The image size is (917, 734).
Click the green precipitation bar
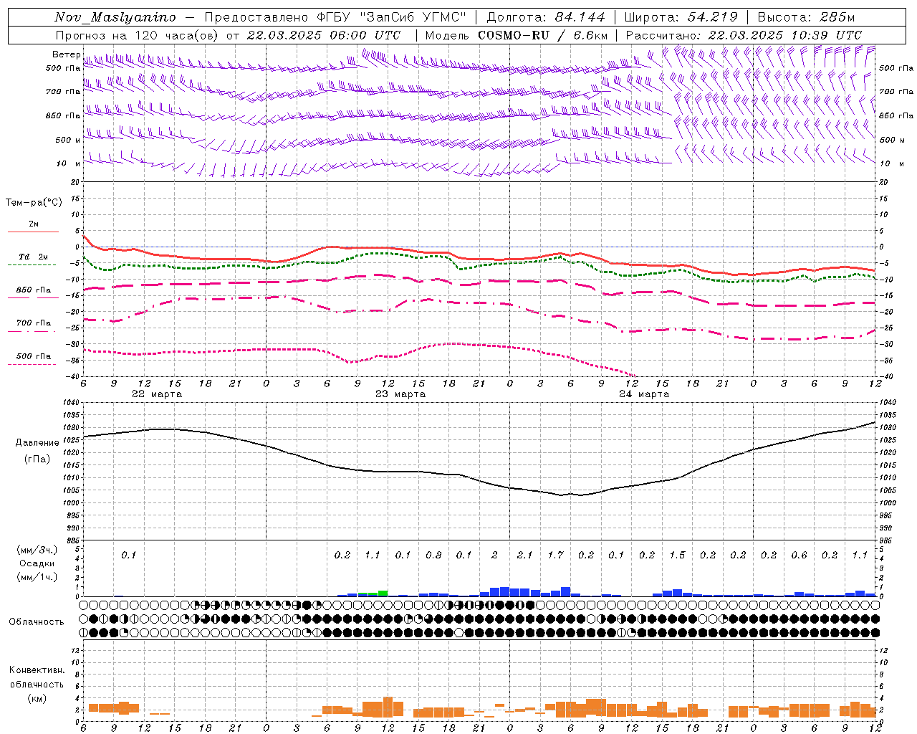click(x=383, y=593)
